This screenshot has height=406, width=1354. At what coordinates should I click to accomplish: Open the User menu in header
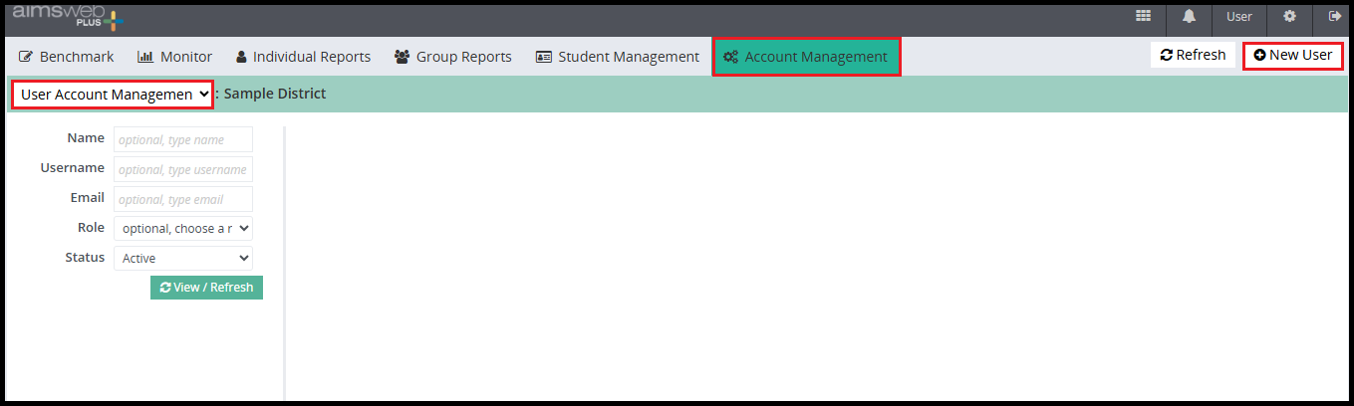tap(1239, 17)
